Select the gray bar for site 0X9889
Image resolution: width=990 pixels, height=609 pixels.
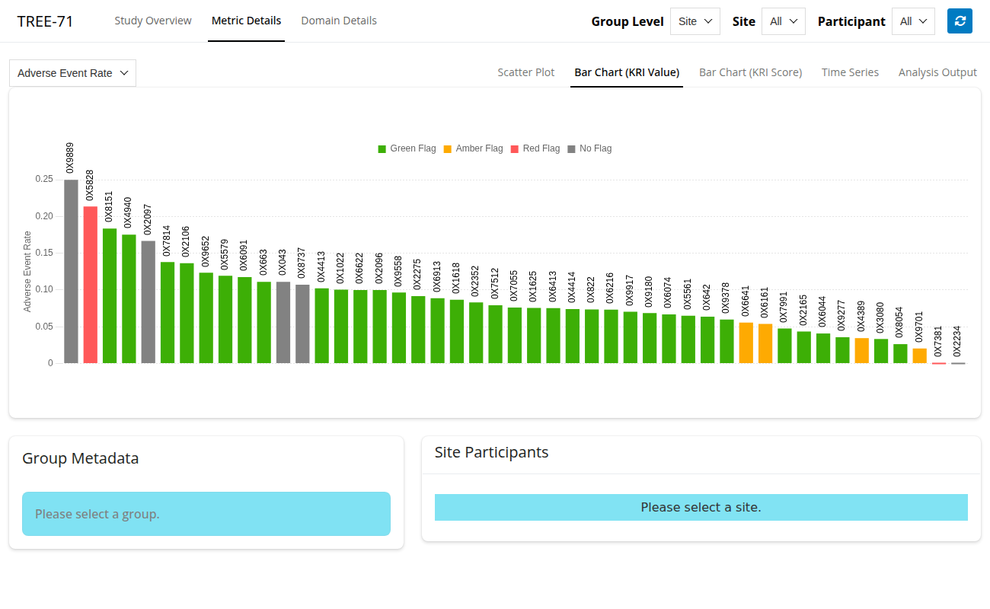pos(71,271)
